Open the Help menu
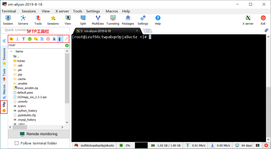 [x=126, y=11]
